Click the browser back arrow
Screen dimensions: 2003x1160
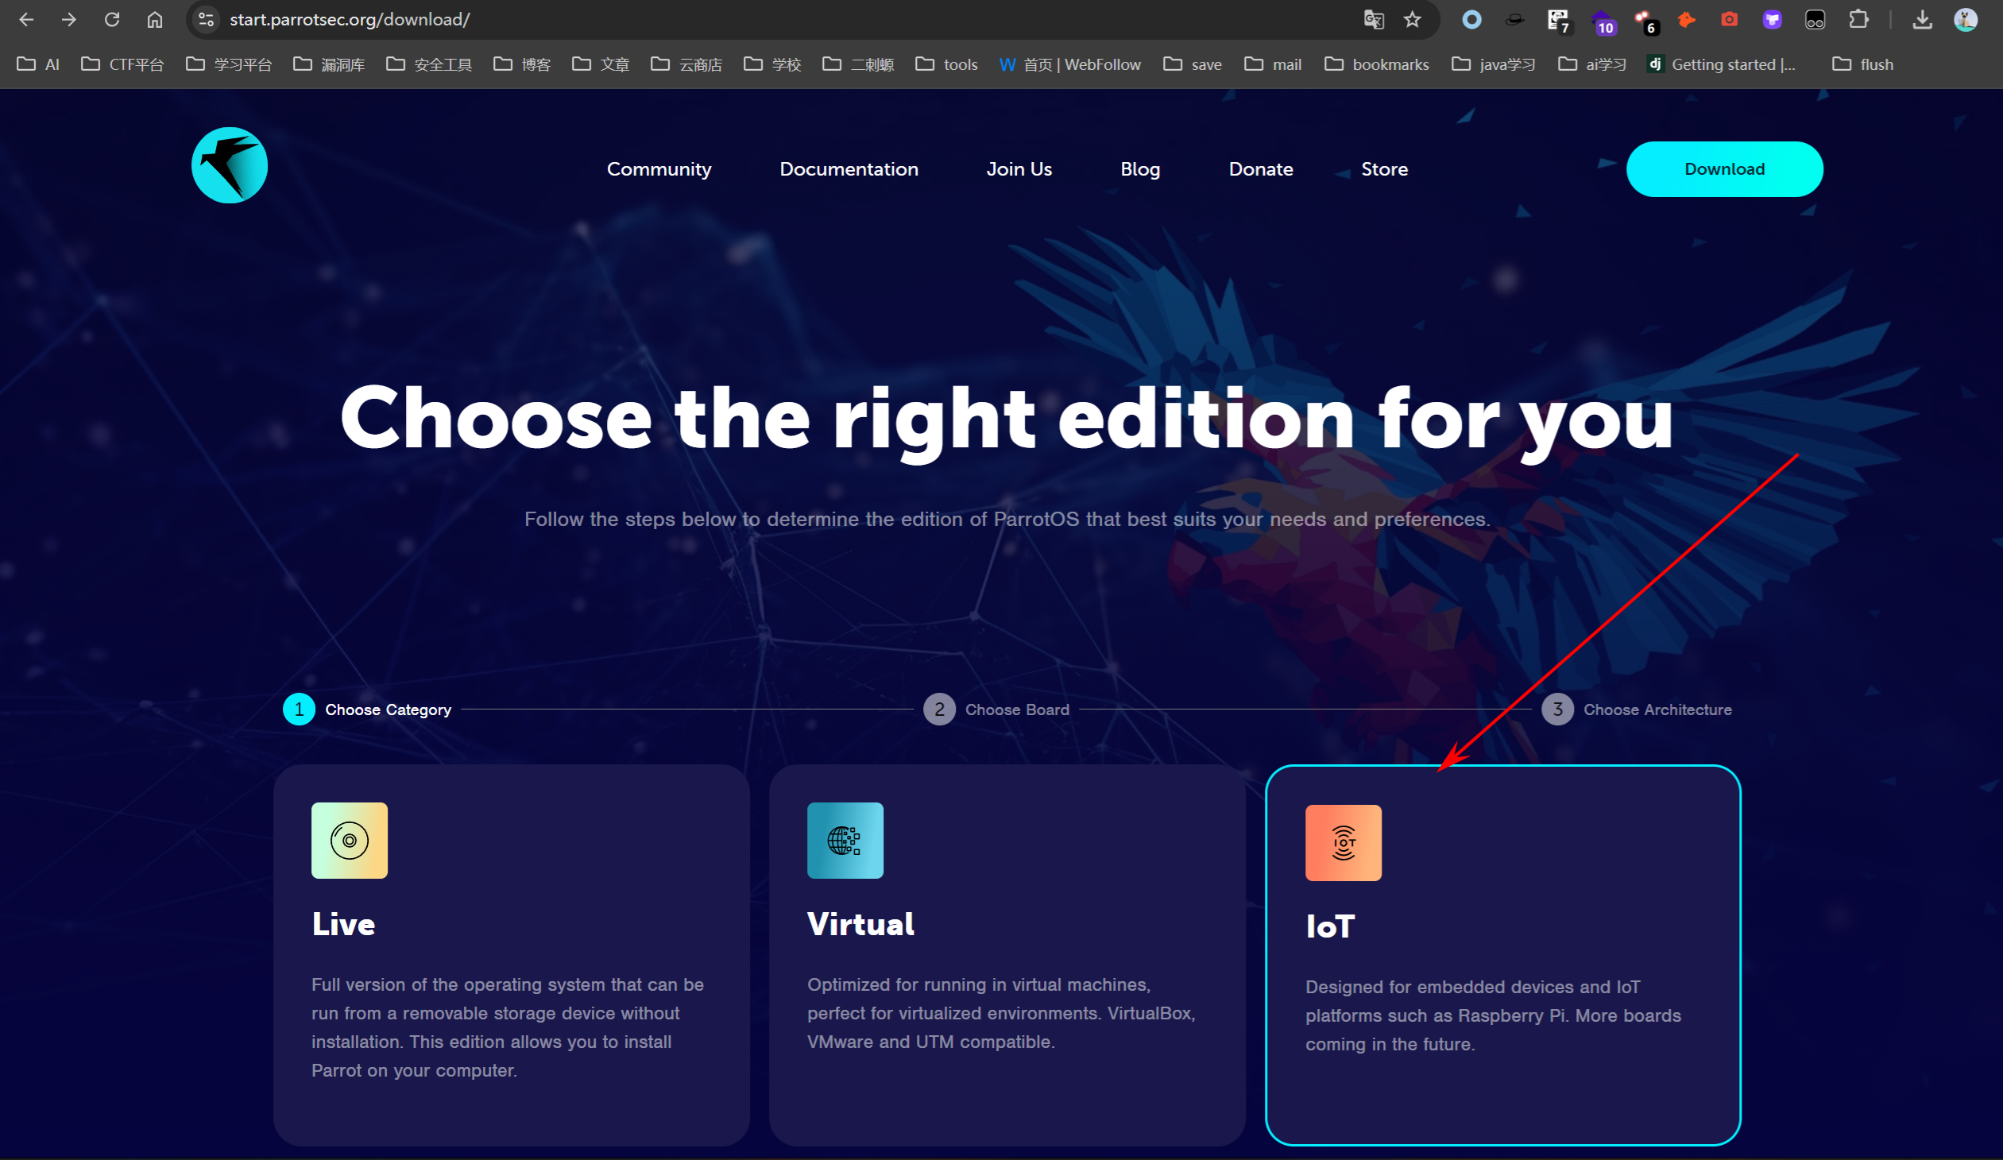pos(26,20)
